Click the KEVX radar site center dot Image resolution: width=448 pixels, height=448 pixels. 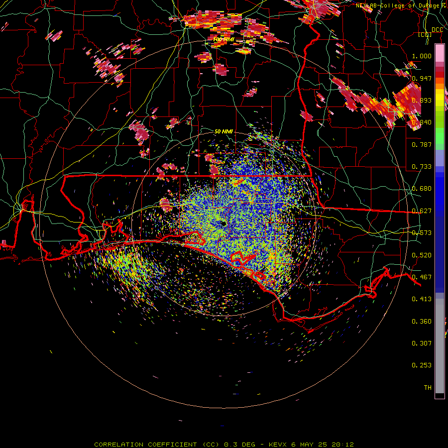point(224,224)
